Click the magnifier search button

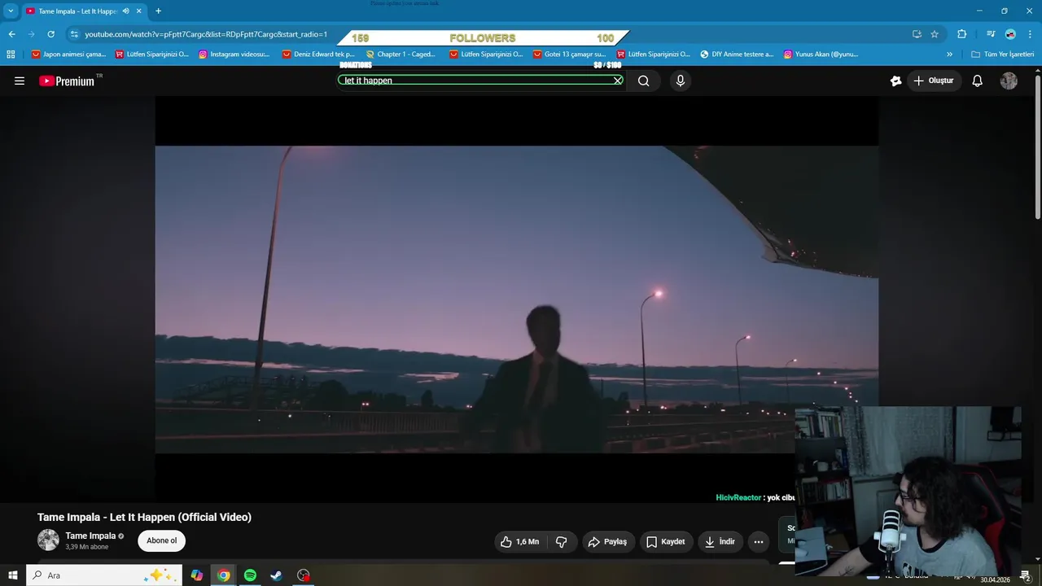click(x=644, y=81)
